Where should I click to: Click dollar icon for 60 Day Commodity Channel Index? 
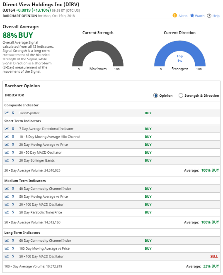(x=13, y=240)
